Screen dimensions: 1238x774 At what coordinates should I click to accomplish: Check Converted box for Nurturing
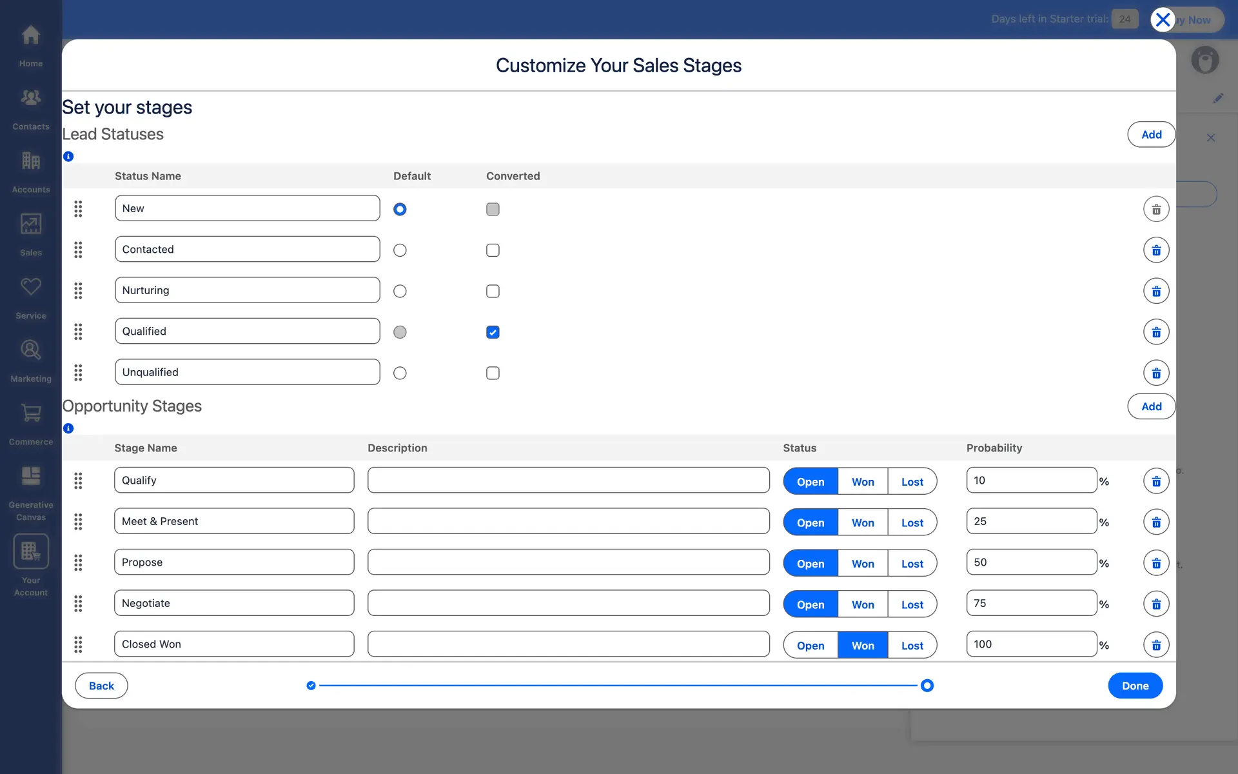pyautogui.click(x=493, y=291)
